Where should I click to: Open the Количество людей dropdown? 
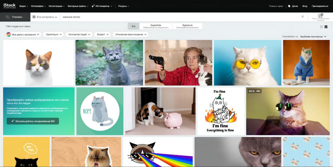(x=79, y=34)
